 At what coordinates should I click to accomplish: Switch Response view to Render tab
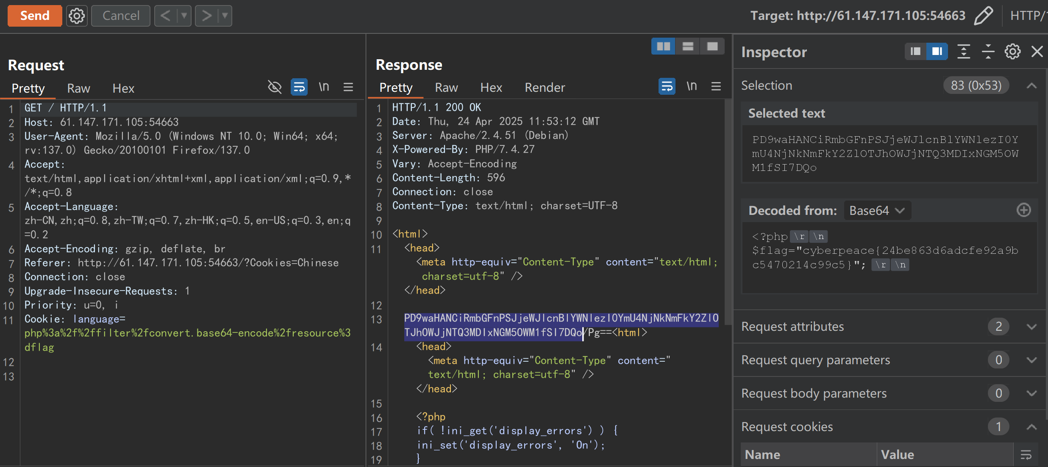click(x=545, y=88)
